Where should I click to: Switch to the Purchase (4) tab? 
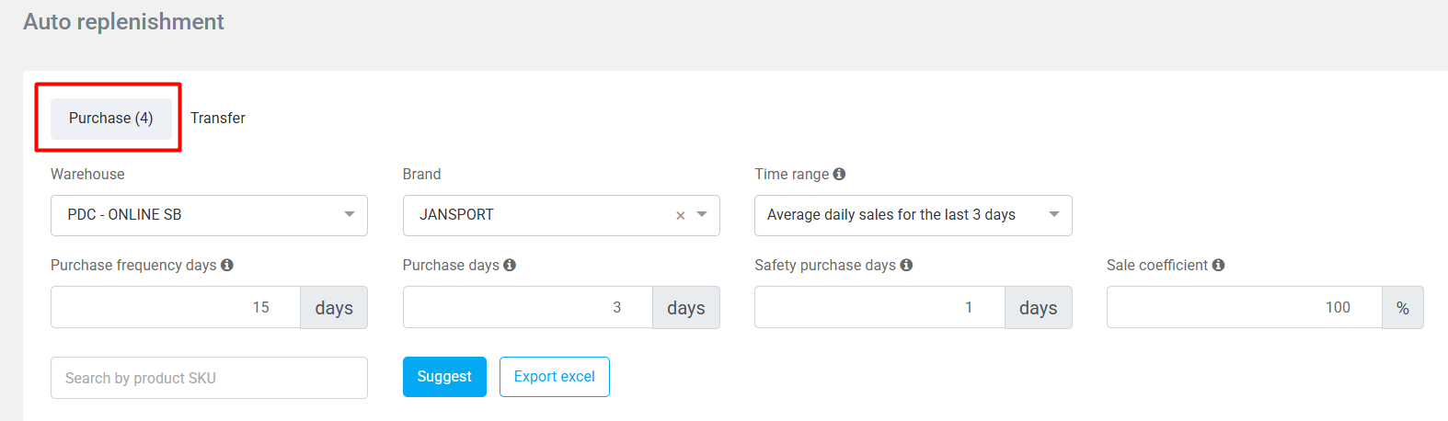coord(110,119)
